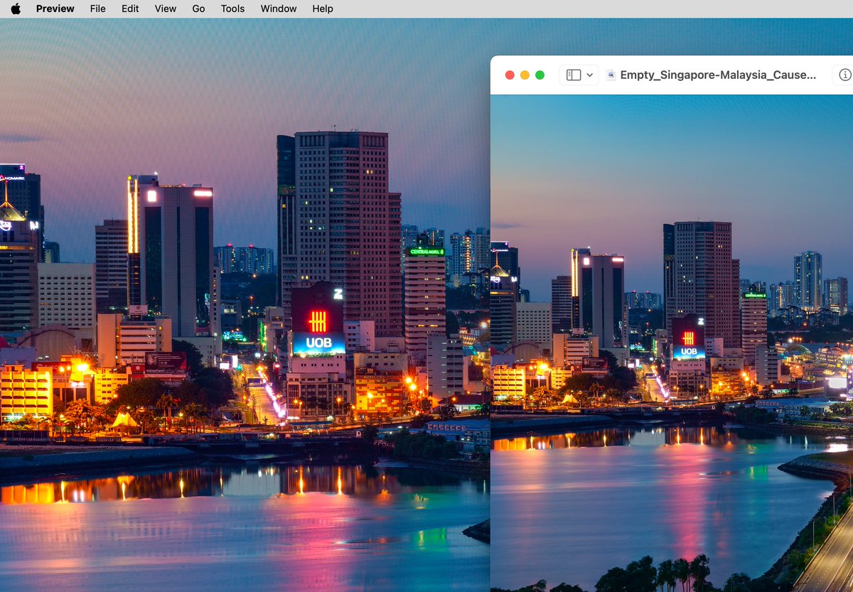Open the Apple menu
The image size is (853, 592).
16,9
